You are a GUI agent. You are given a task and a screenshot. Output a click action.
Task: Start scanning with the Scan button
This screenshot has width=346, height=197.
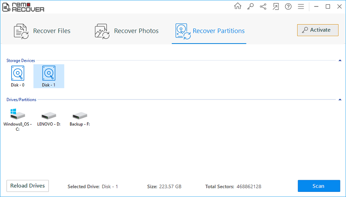[318, 186]
